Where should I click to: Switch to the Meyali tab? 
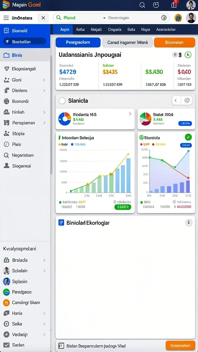tap(96, 30)
